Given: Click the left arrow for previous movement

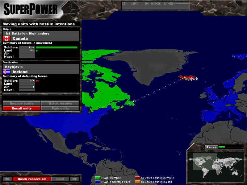Looking at the screenshot, I should click(x=7, y=179).
